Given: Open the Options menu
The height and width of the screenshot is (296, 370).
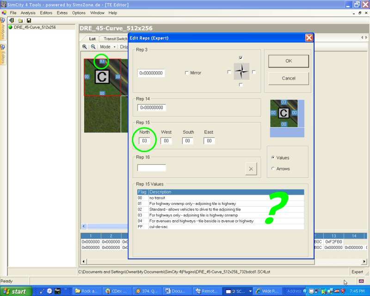Looking at the screenshot, I should click(x=79, y=13).
